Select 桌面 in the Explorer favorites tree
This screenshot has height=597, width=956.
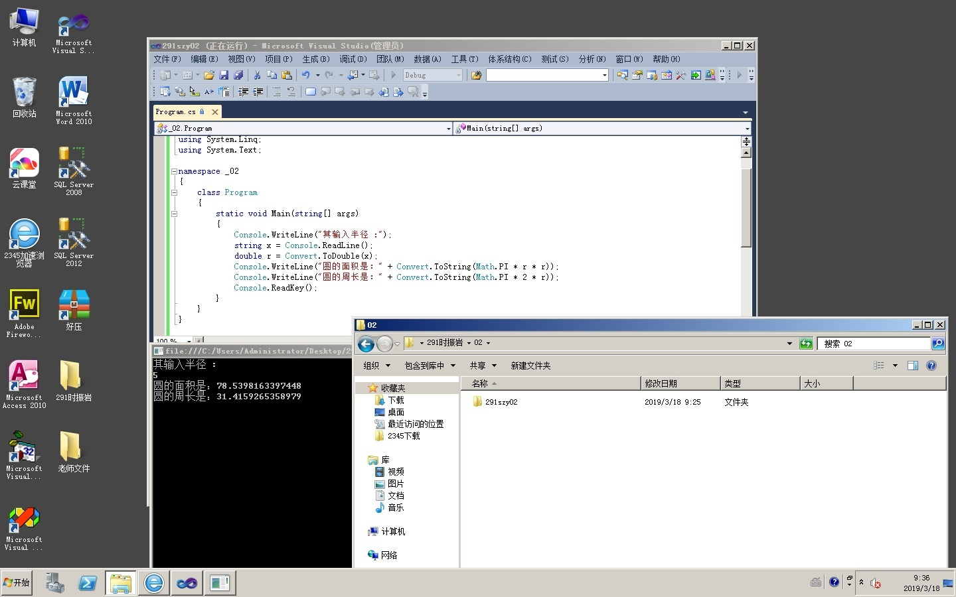point(390,412)
